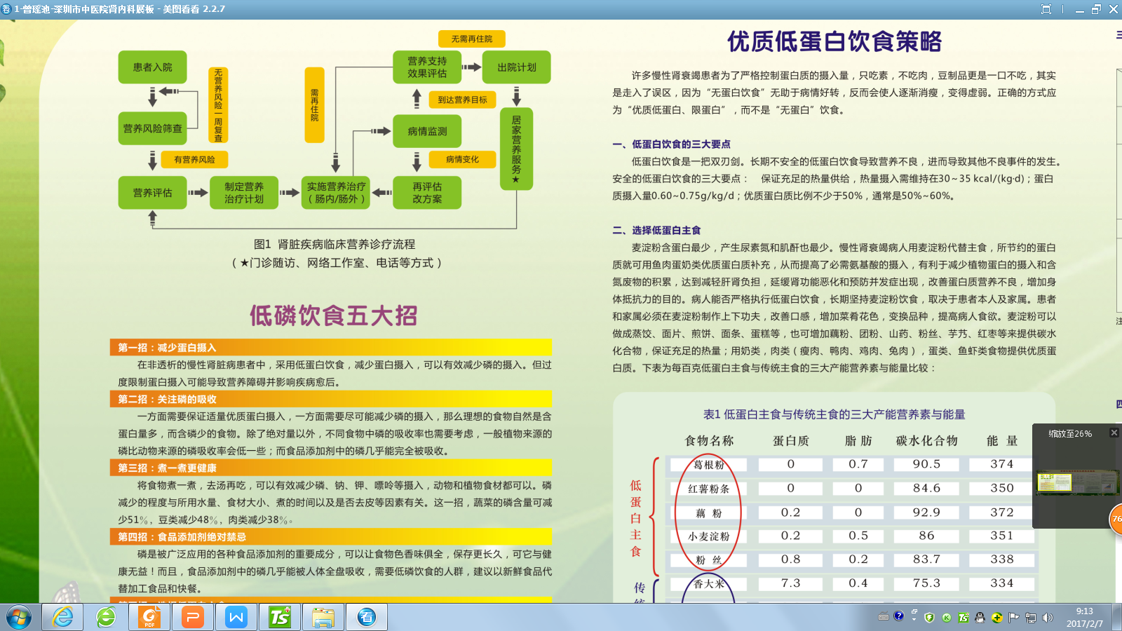Click the 病情监测 flowchart box
Viewport: 1122px width, 631px height.
pos(427,131)
